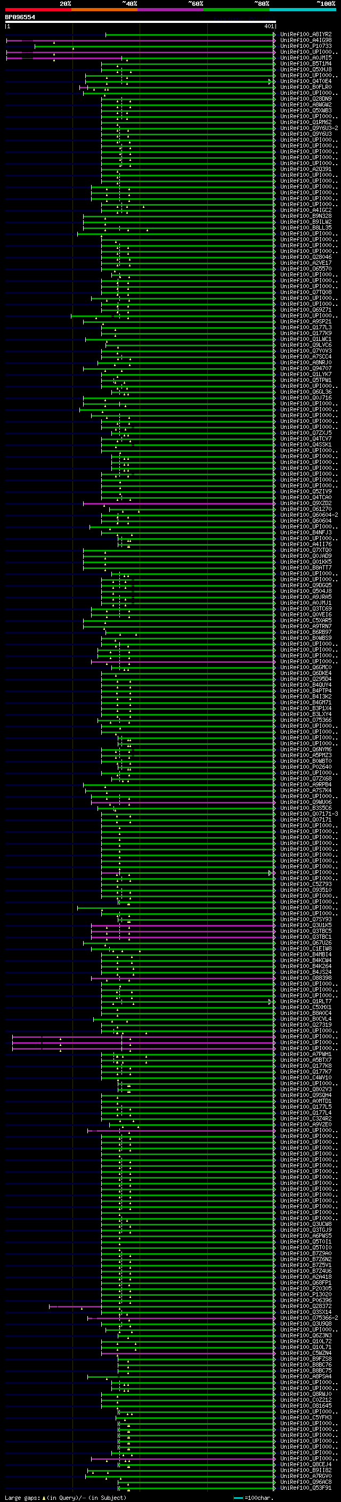Open hit UniRef100_Q3TC69
341x1502 pixels.
(x=305, y=608)
